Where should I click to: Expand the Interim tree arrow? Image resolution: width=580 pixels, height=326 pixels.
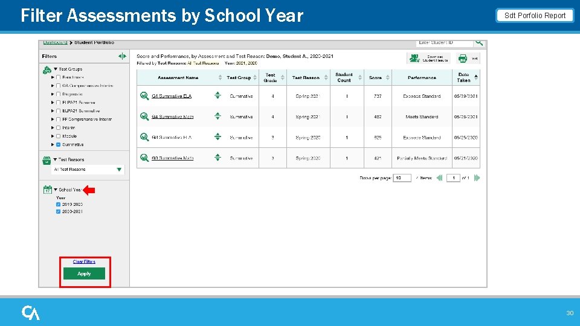coord(53,128)
